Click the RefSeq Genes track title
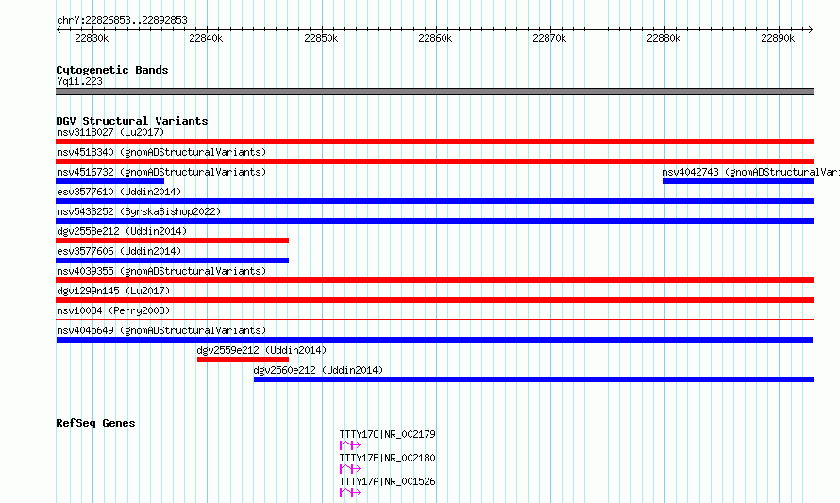 [95, 423]
